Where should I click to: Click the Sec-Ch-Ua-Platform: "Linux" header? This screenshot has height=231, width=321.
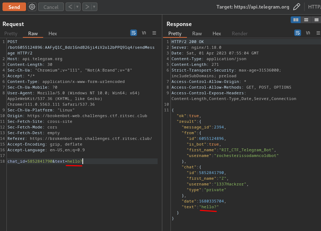[41, 110]
